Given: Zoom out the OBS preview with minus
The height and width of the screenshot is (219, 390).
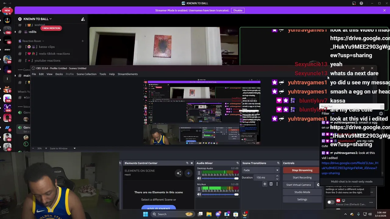Looking at the screenshot, I should coord(33,148).
